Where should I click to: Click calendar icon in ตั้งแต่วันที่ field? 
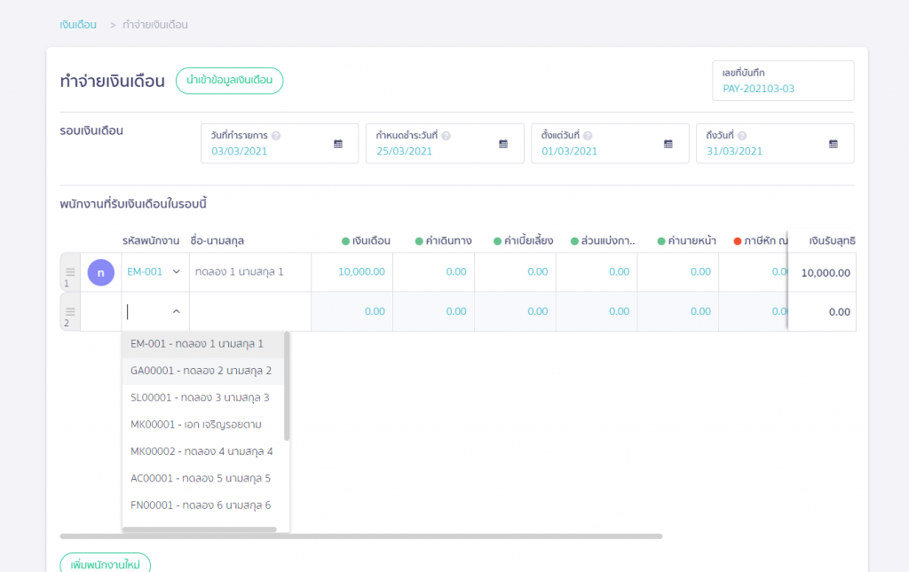point(668,144)
